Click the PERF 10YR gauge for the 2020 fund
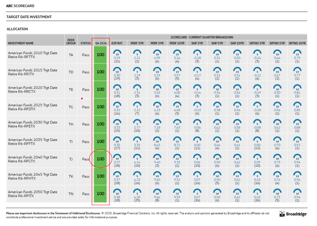The width and height of the screenshot is (317, 226). [177, 87]
